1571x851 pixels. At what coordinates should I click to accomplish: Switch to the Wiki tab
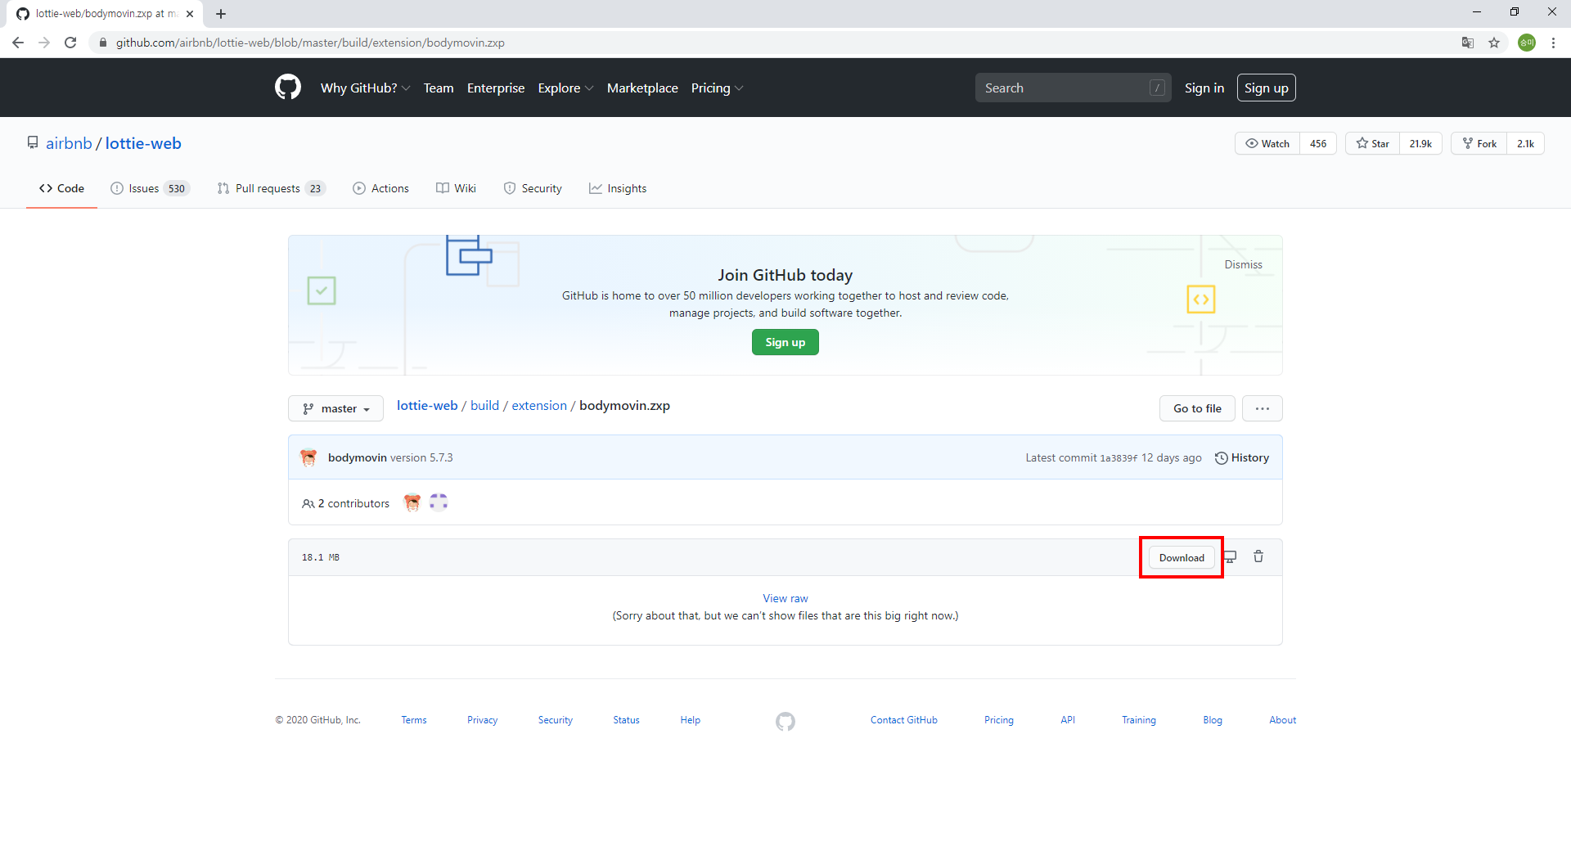(456, 188)
